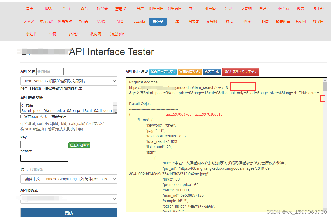Image resolution: width=331 pixels, height=217 pixels.
Task: Click the 新窗口查看结果 button
Action: coord(163,72)
